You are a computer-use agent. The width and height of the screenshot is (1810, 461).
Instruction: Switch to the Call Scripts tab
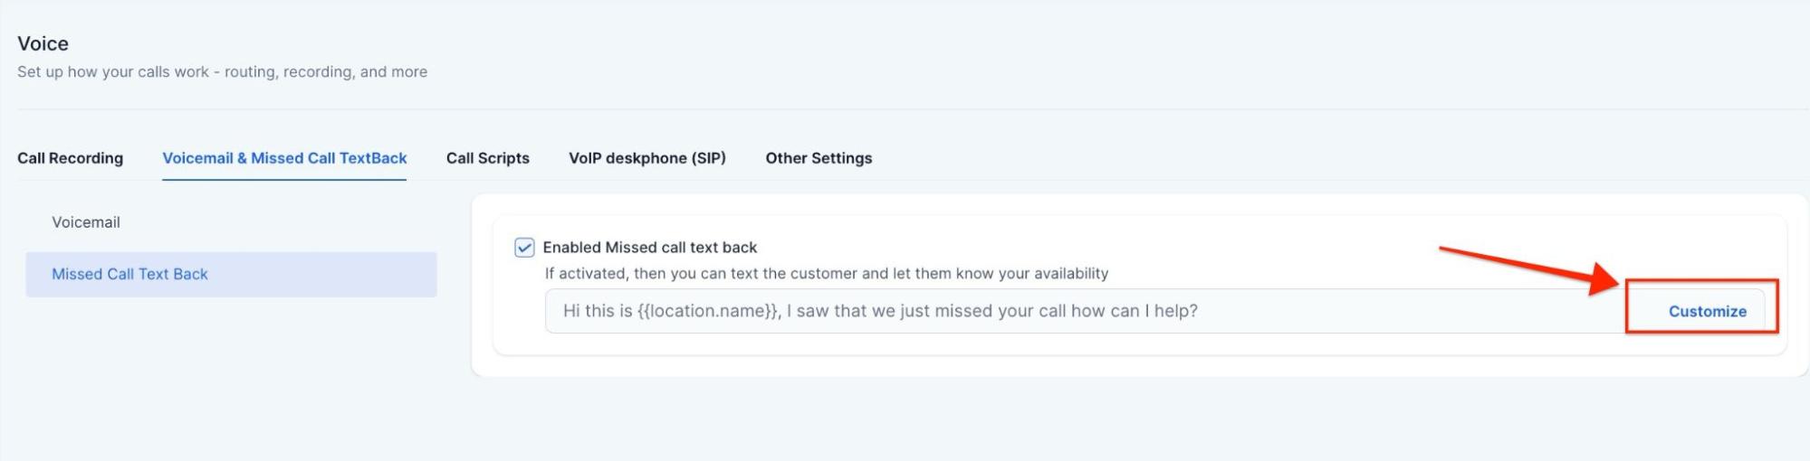pos(487,158)
